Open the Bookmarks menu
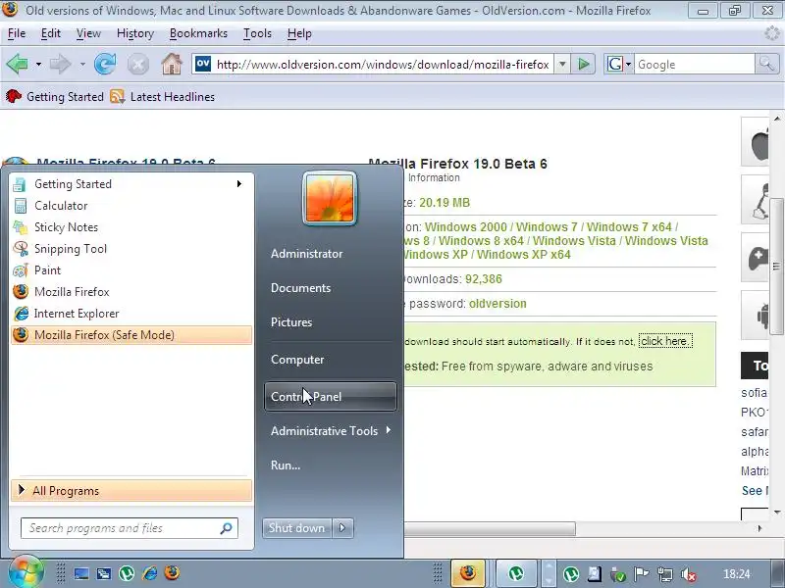Screen dimensions: 785x588 point(198,33)
